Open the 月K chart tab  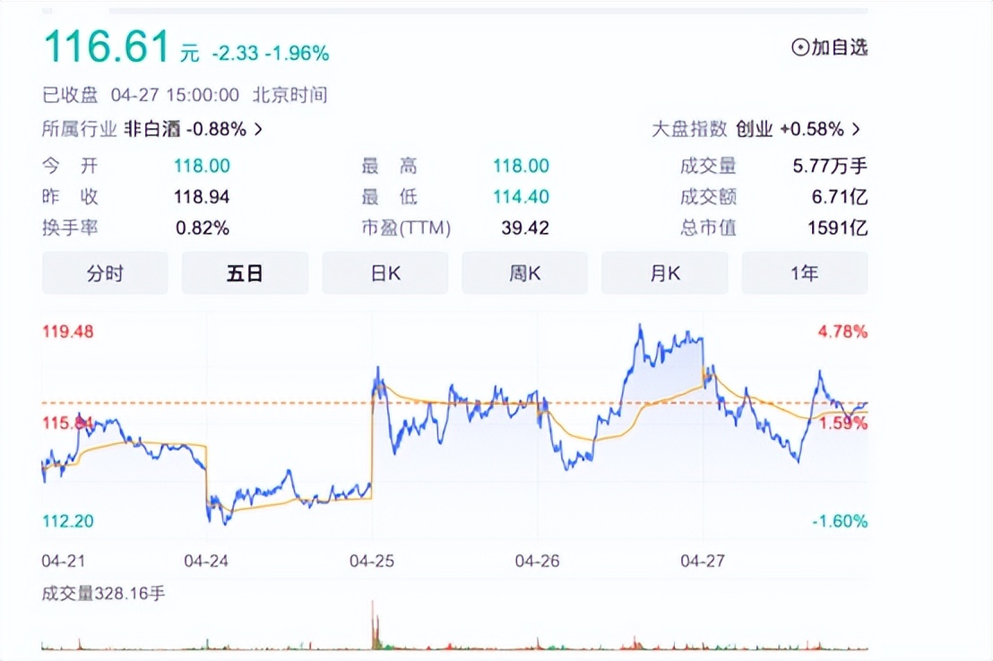coord(665,273)
